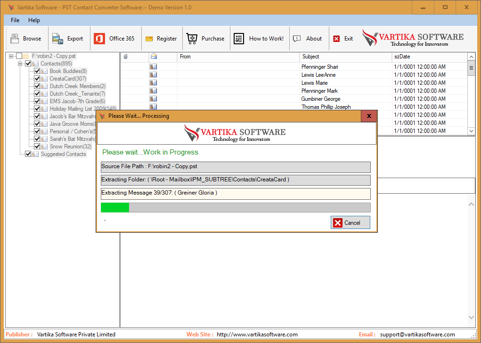Click folder icon beside F:\robin2 - Copy.pst
481x343 pixels.
[26, 56]
